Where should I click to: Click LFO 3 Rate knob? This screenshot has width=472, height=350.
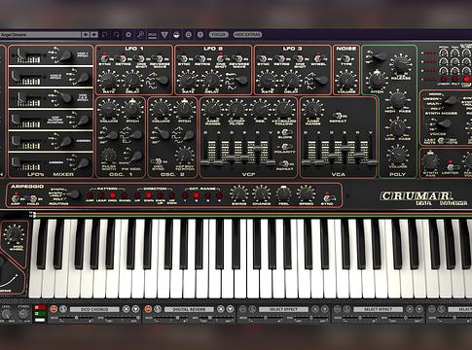coord(268,80)
